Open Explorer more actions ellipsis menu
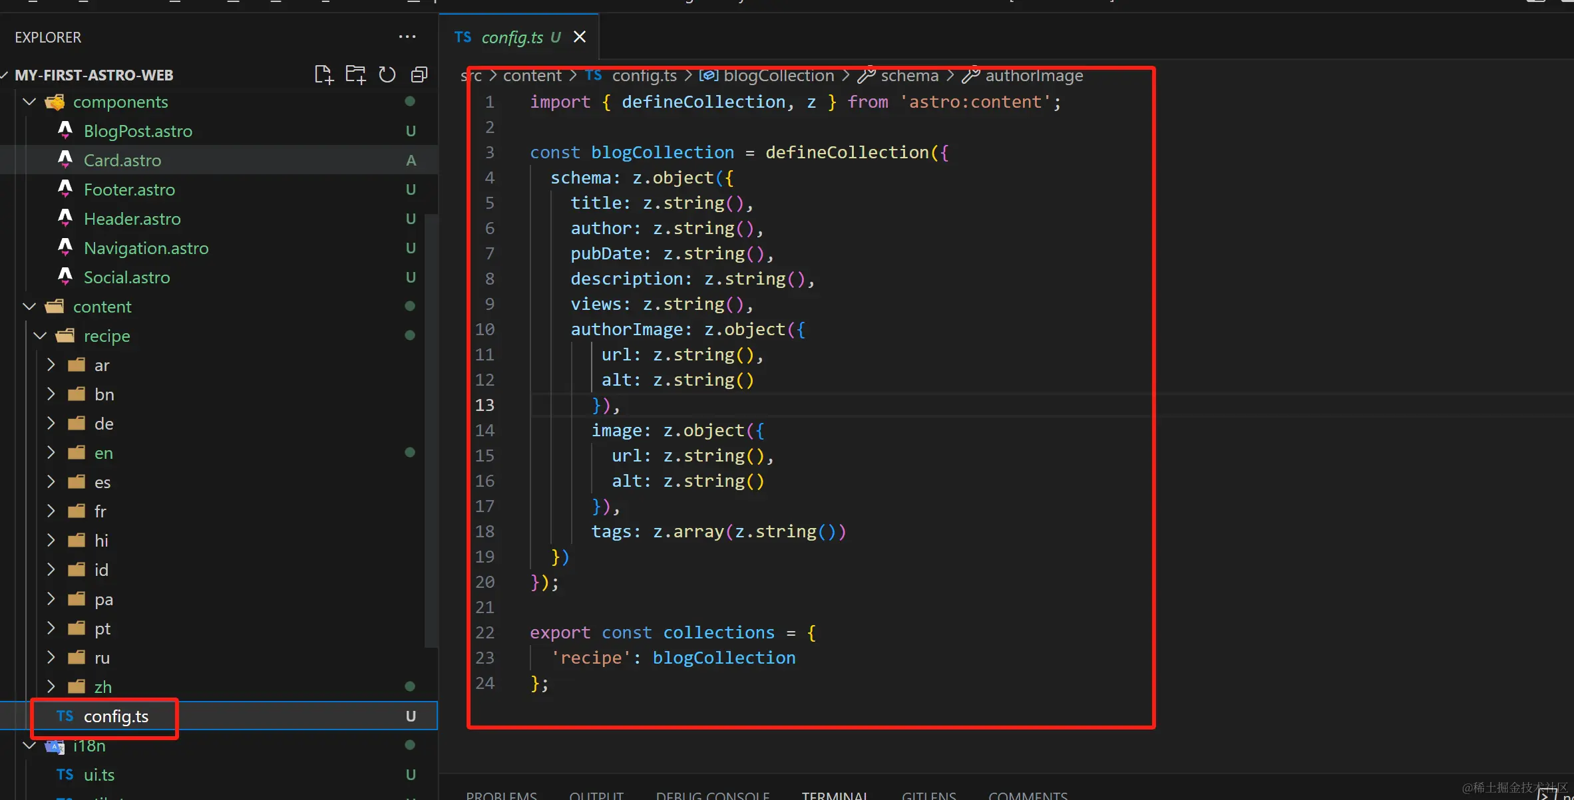1574x800 pixels. (407, 37)
